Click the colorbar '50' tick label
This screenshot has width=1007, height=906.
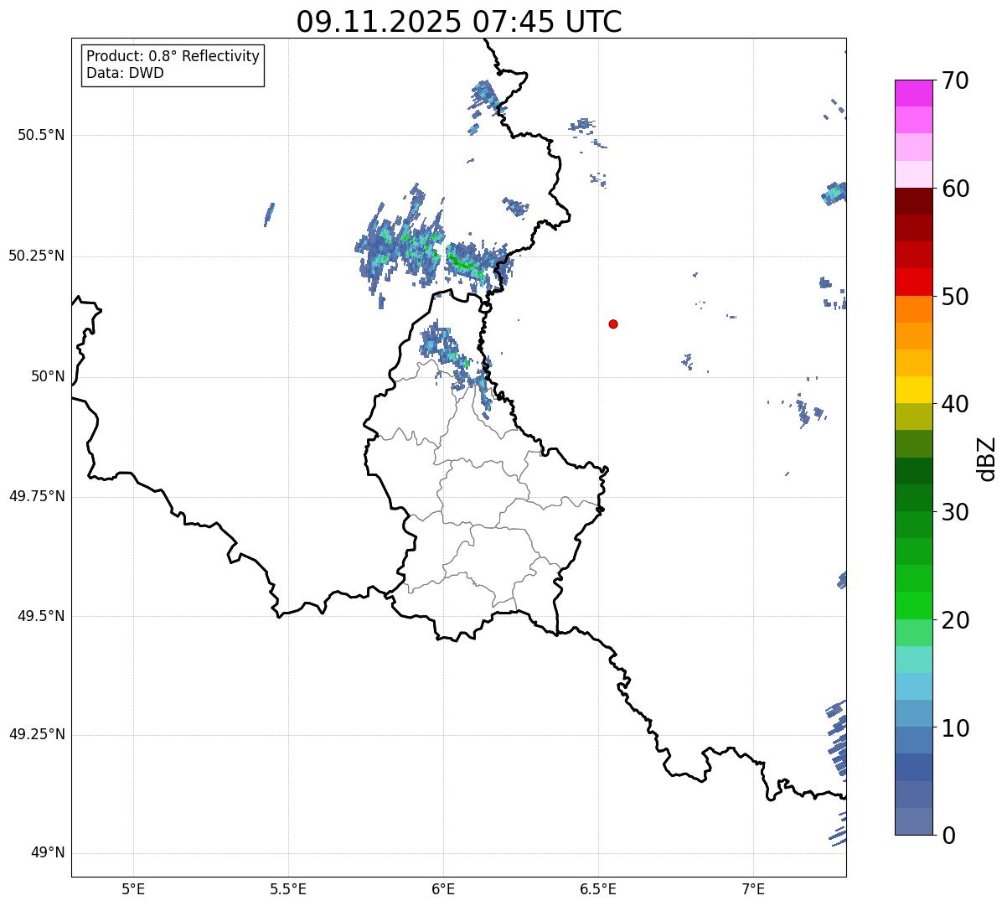(x=955, y=297)
